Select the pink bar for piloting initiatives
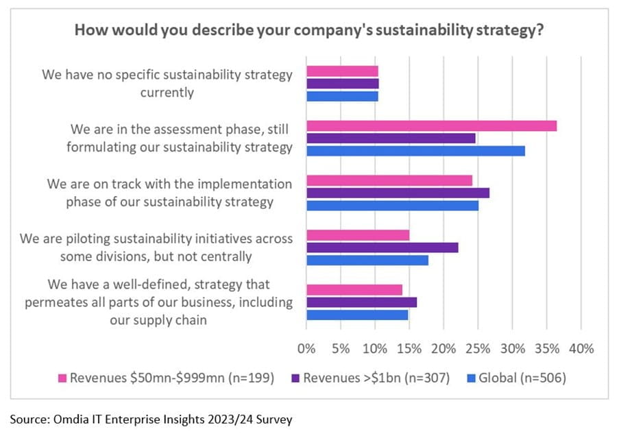 tap(358, 235)
